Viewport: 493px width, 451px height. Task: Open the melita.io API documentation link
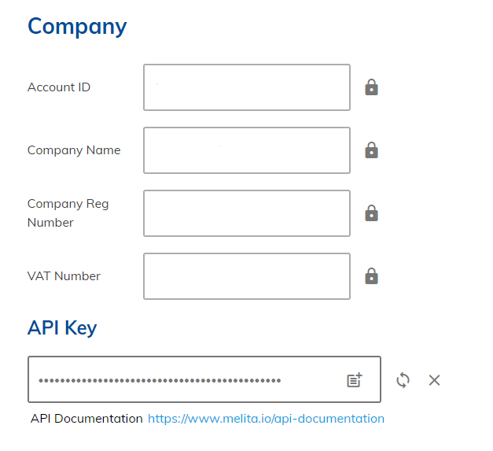266,419
